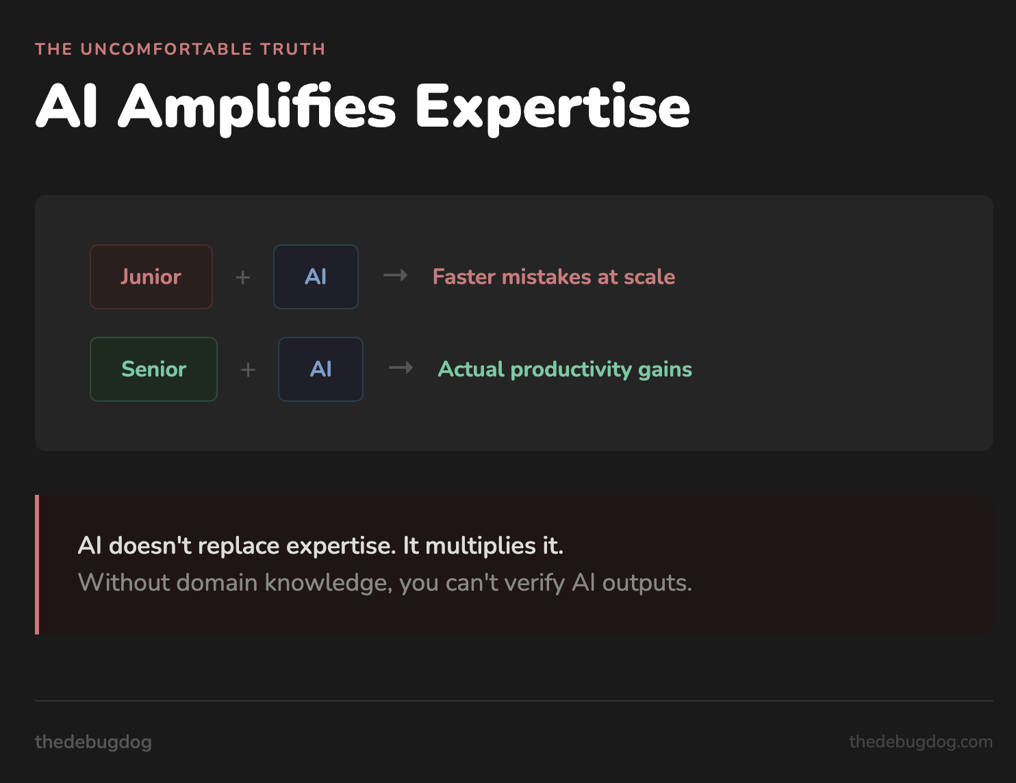Click the AI Amplifies Expertise heading
The image size is (1016, 783).
(x=363, y=107)
